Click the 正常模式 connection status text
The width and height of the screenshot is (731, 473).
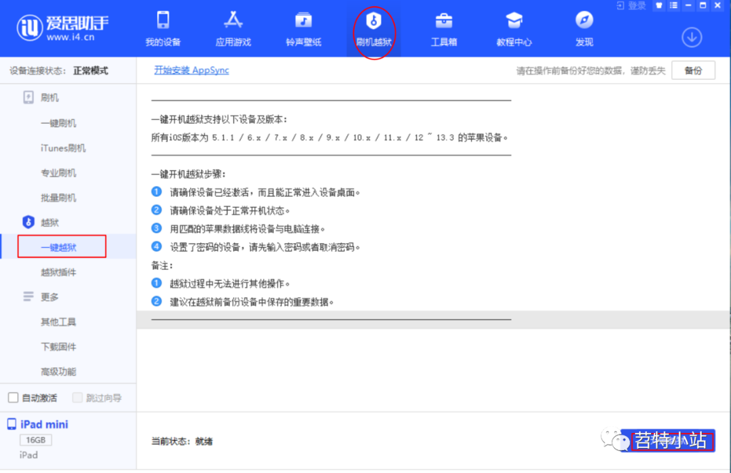(x=91, y=70)
